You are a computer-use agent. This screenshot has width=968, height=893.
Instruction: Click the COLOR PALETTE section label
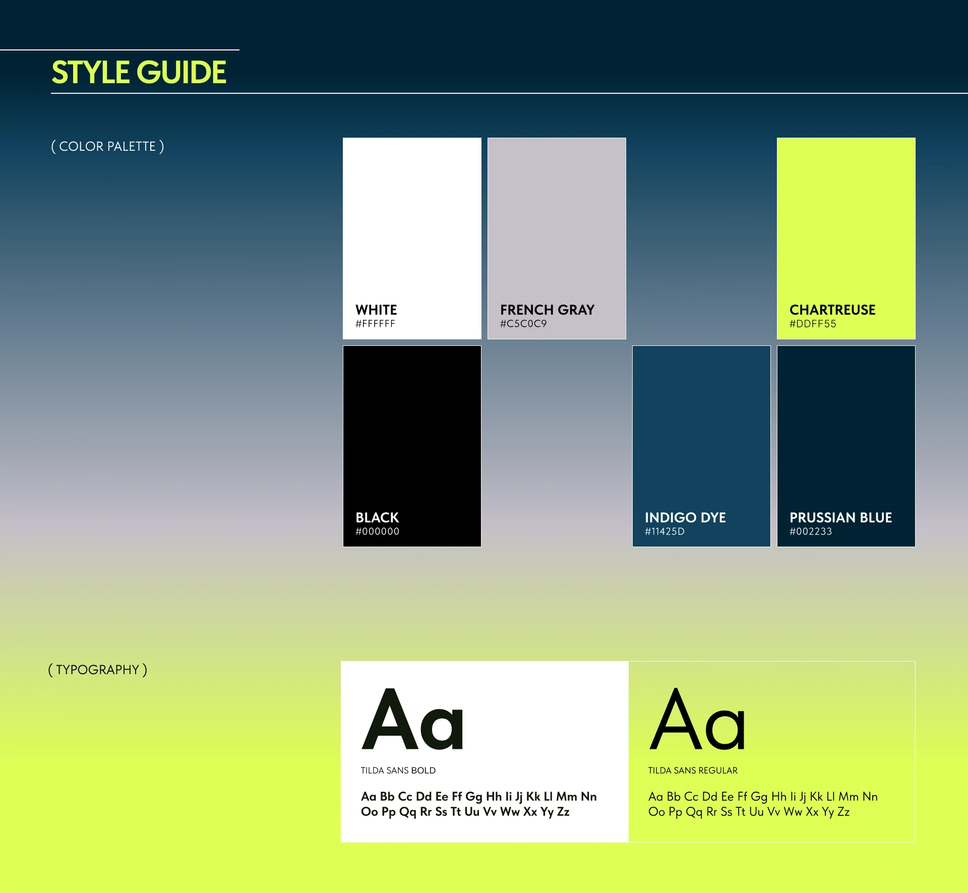click(107, 146)
